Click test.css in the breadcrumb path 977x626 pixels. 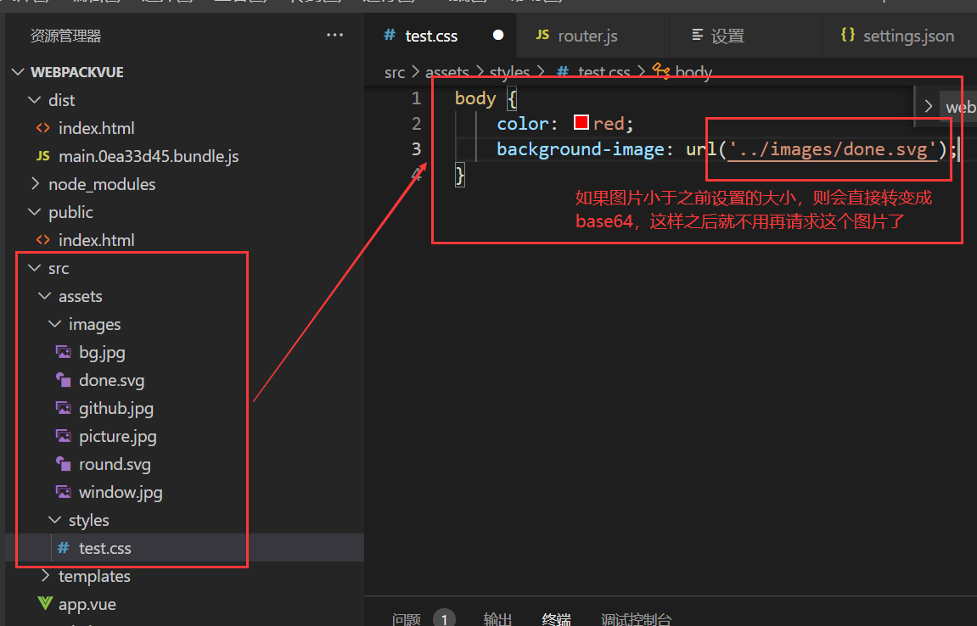pos(604,72)
